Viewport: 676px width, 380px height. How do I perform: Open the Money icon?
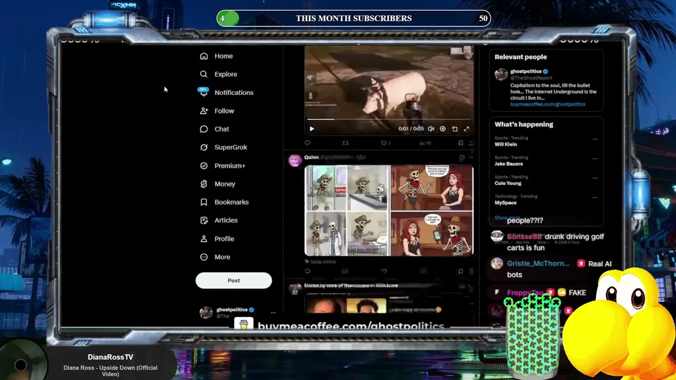click(x=204, y=184)
